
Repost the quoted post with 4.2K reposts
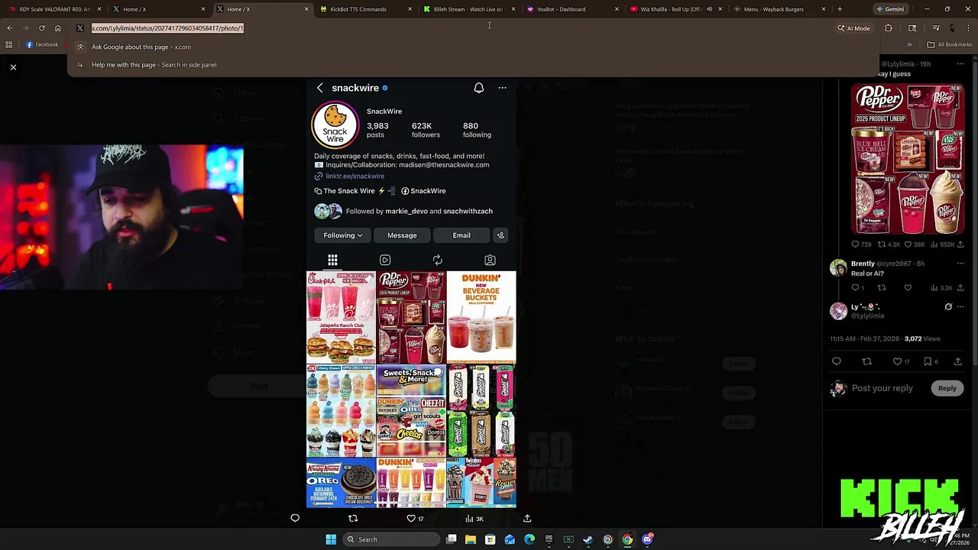882,244
